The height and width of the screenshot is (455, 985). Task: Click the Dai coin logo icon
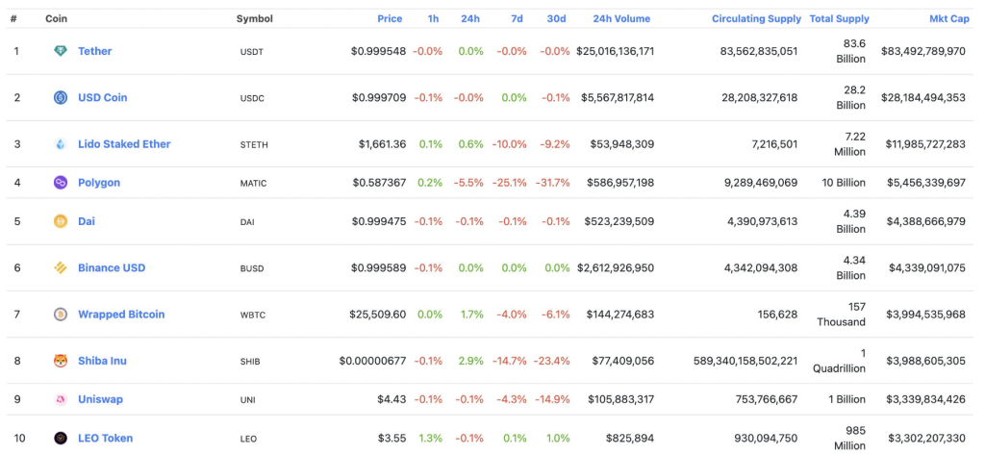pyautogui.click(x=61, y=221)
